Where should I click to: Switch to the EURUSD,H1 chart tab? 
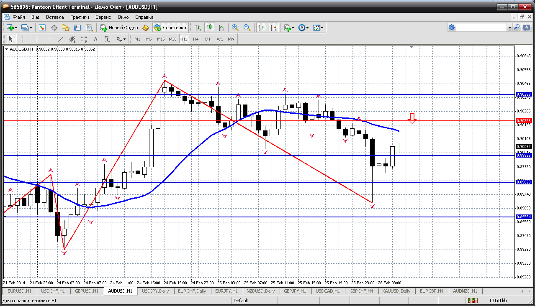click(x=20, y=291)
